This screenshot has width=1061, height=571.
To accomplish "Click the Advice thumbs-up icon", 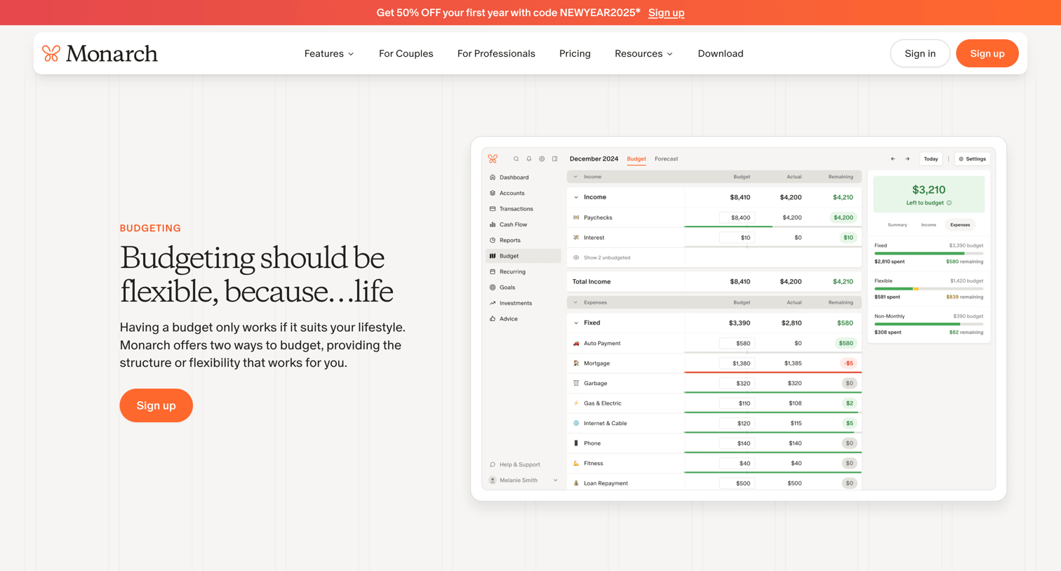I will (493, 318).
